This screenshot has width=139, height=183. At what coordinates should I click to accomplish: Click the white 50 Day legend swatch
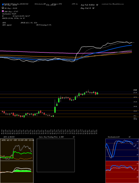tap(3, 8)
